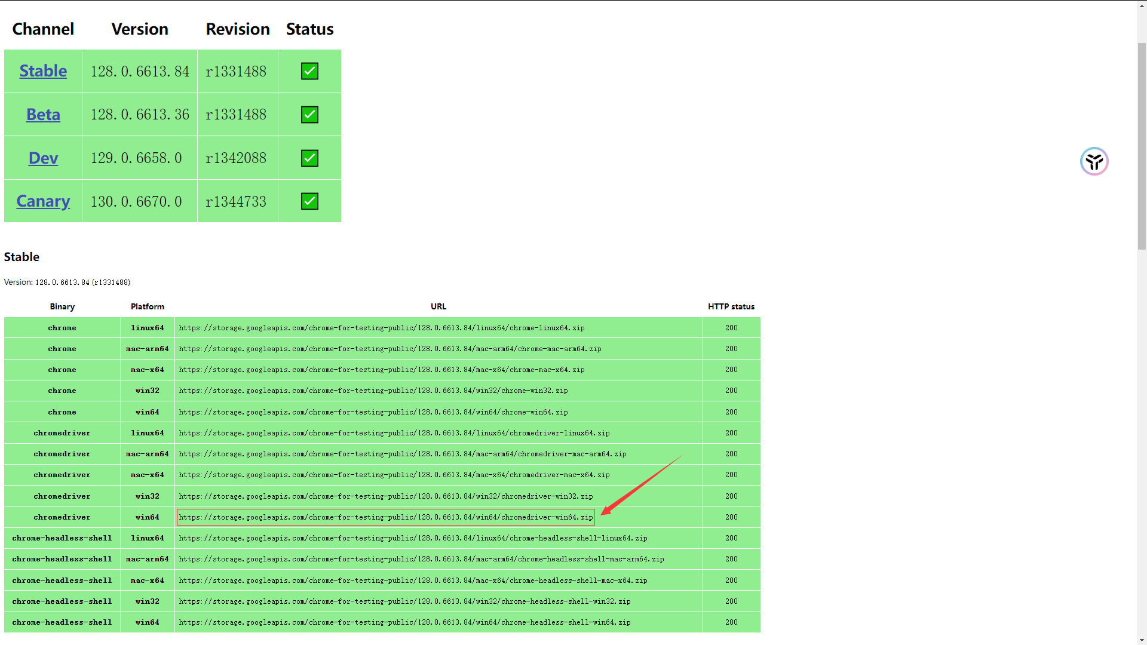Click the chrome-mac-arm64.zip URL
Image resolution: width=1147 pixels, height=645 pixels.
[x=390, y=349]
